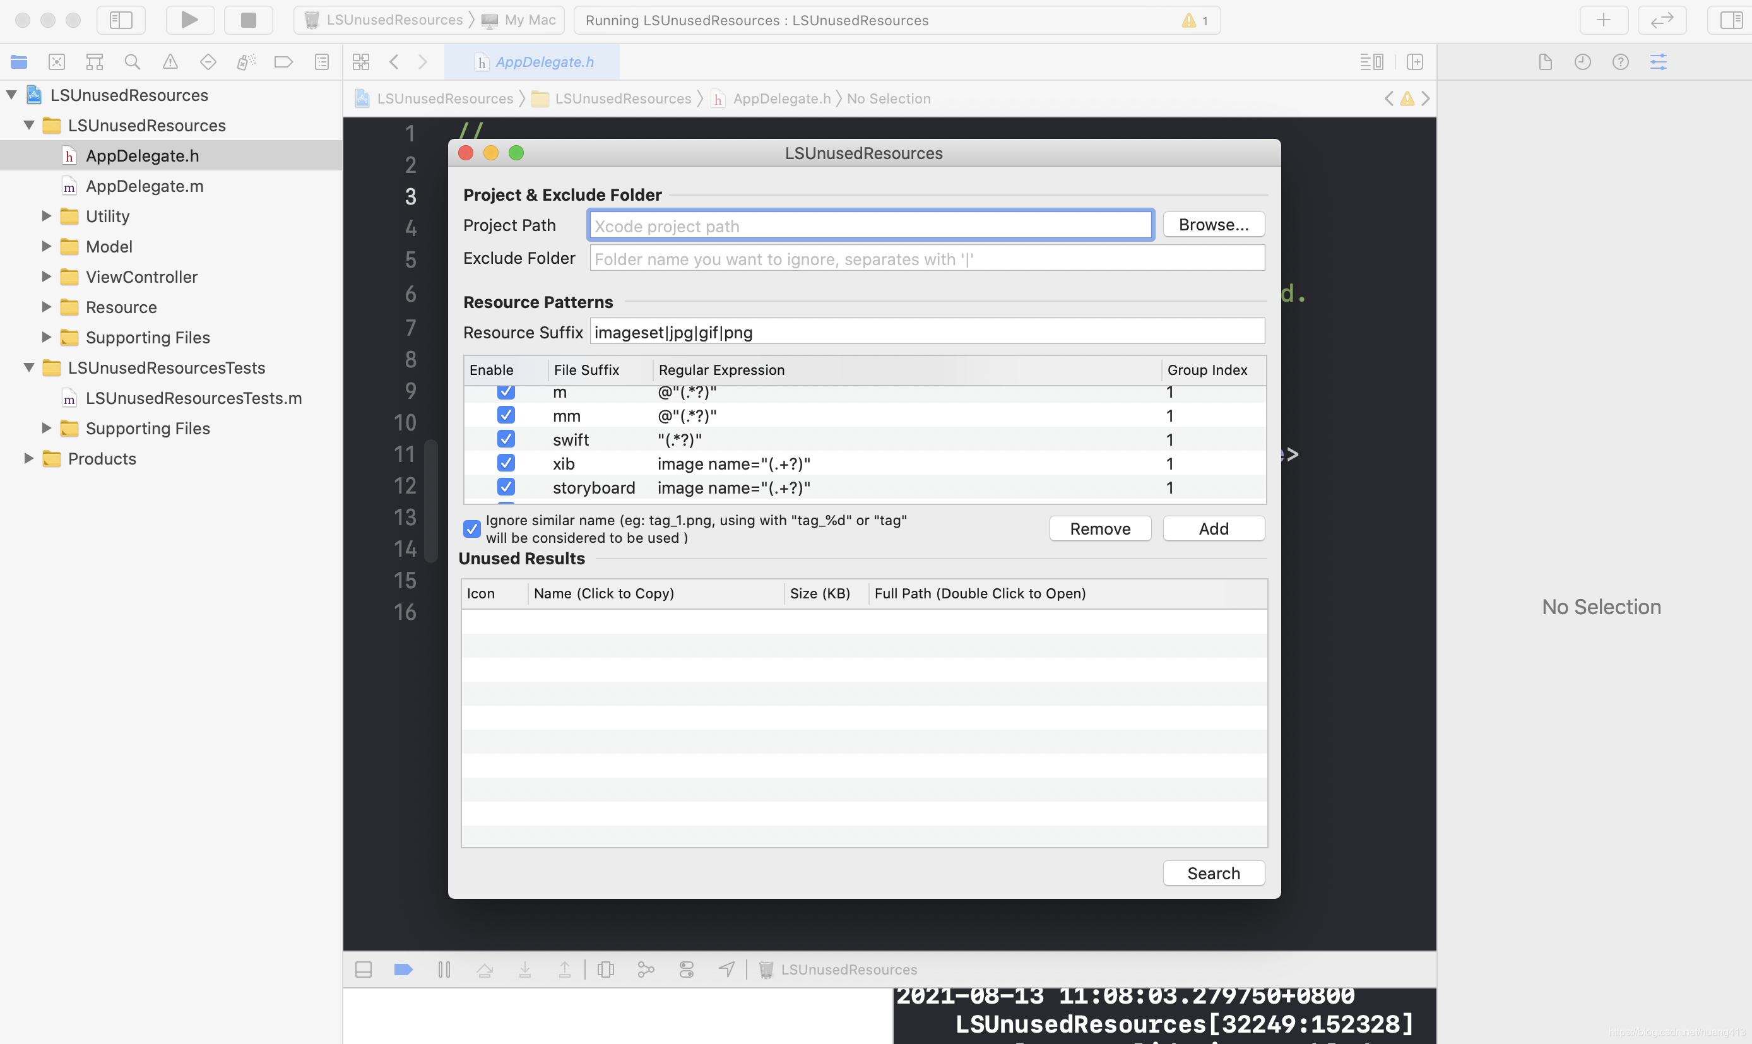
Task: Adjust editor options lines icon
Action: [x=1371, y=62]
